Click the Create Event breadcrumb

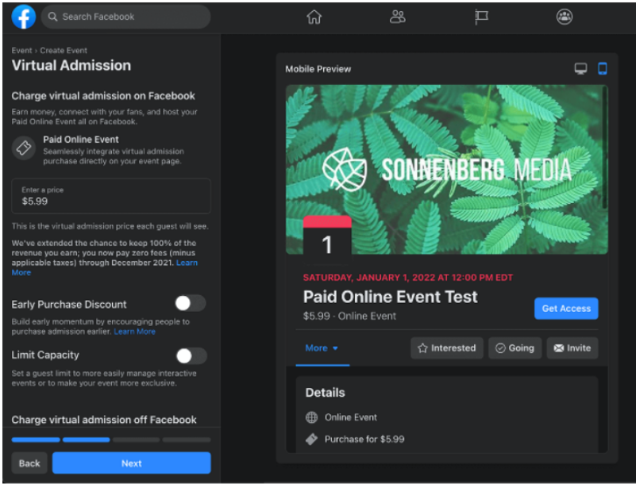[64, 51]
